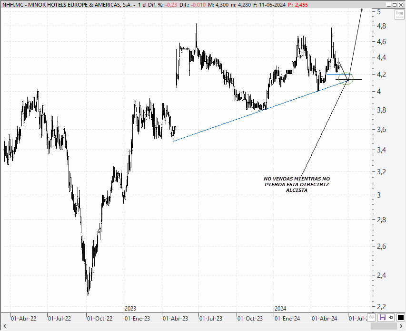
Task: Click the pin icon beside save
Action: [391, 318]
